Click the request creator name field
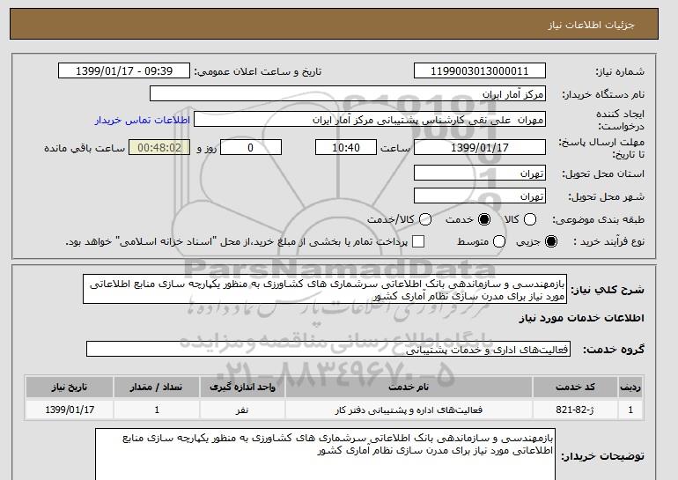This screenshot has width=678, height=480. pyautogui.click(x=370, y=120)
